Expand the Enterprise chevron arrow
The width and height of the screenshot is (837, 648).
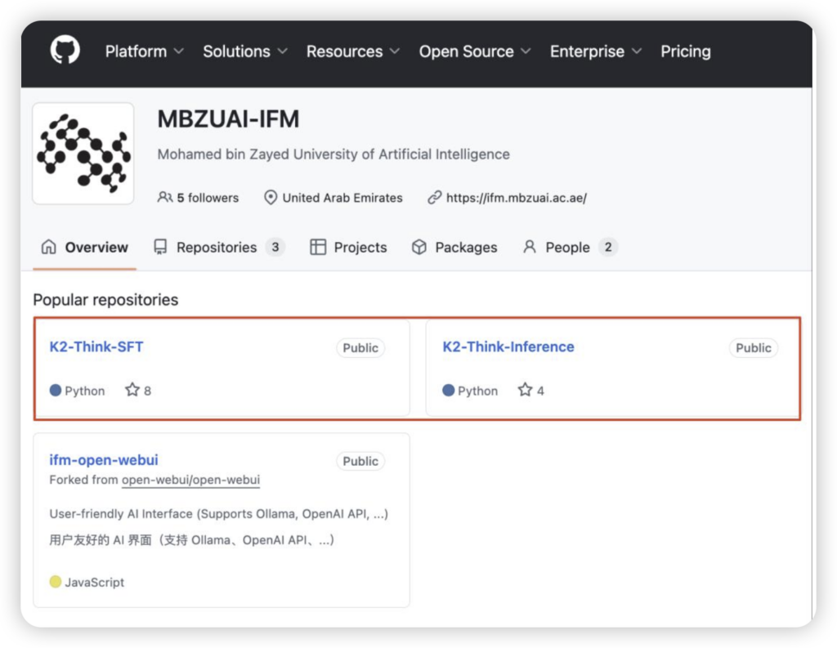tap(636, 51)
